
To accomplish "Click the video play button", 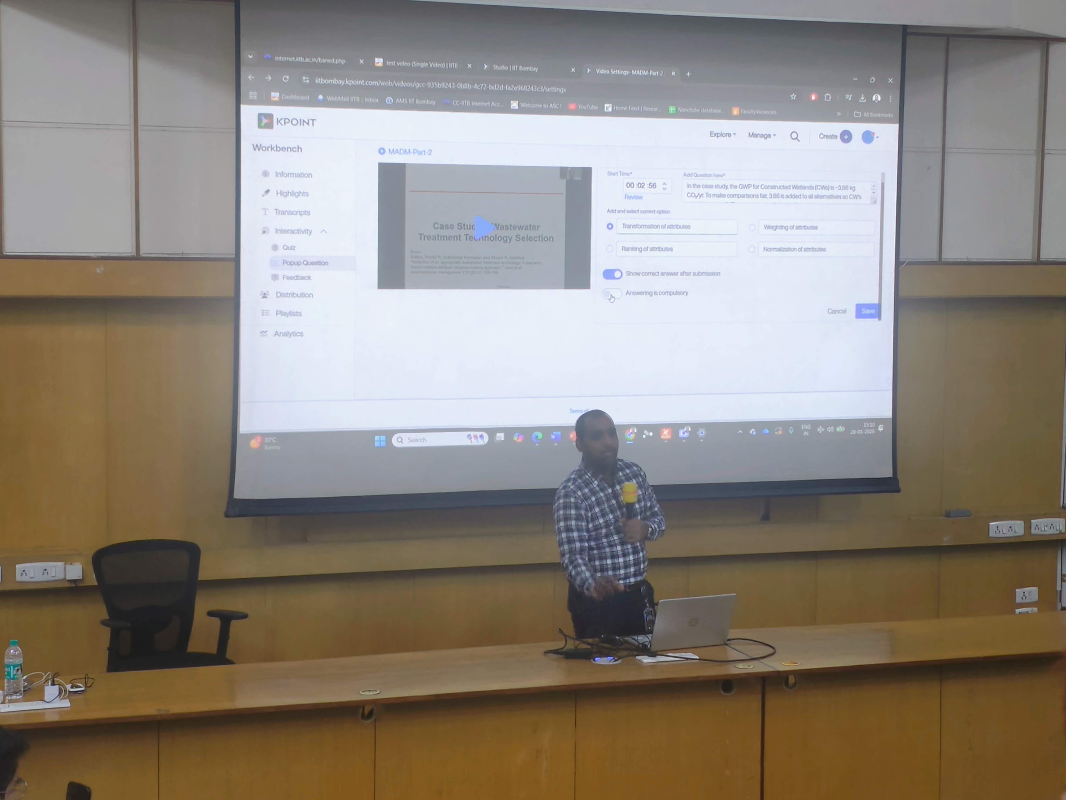I will [x=483, y=227].
